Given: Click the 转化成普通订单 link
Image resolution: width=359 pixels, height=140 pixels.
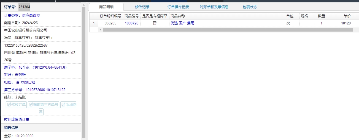Looking at the screenshot, I should tap(17, 119).
